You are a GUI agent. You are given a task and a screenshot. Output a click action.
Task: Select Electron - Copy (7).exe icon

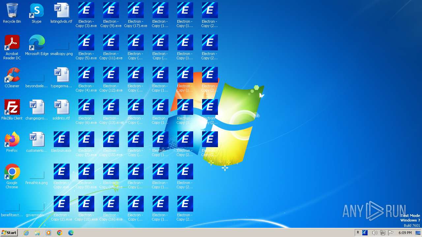point(86,144)
